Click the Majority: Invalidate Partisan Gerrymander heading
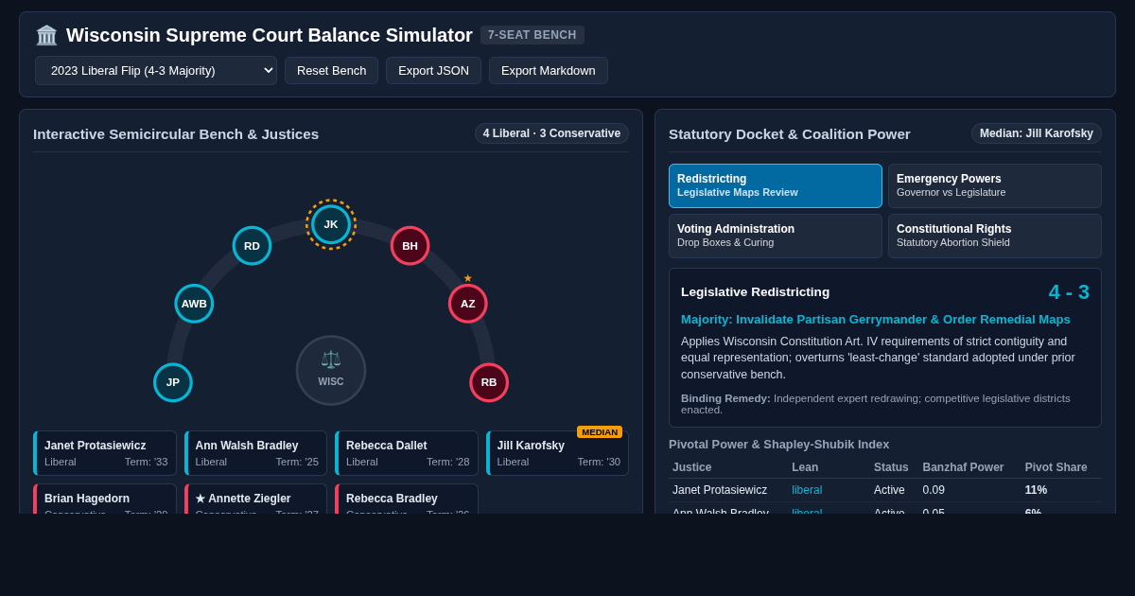Image resolution: width=1135 pixels, height=596 pixels. click(x=876, y=320)
